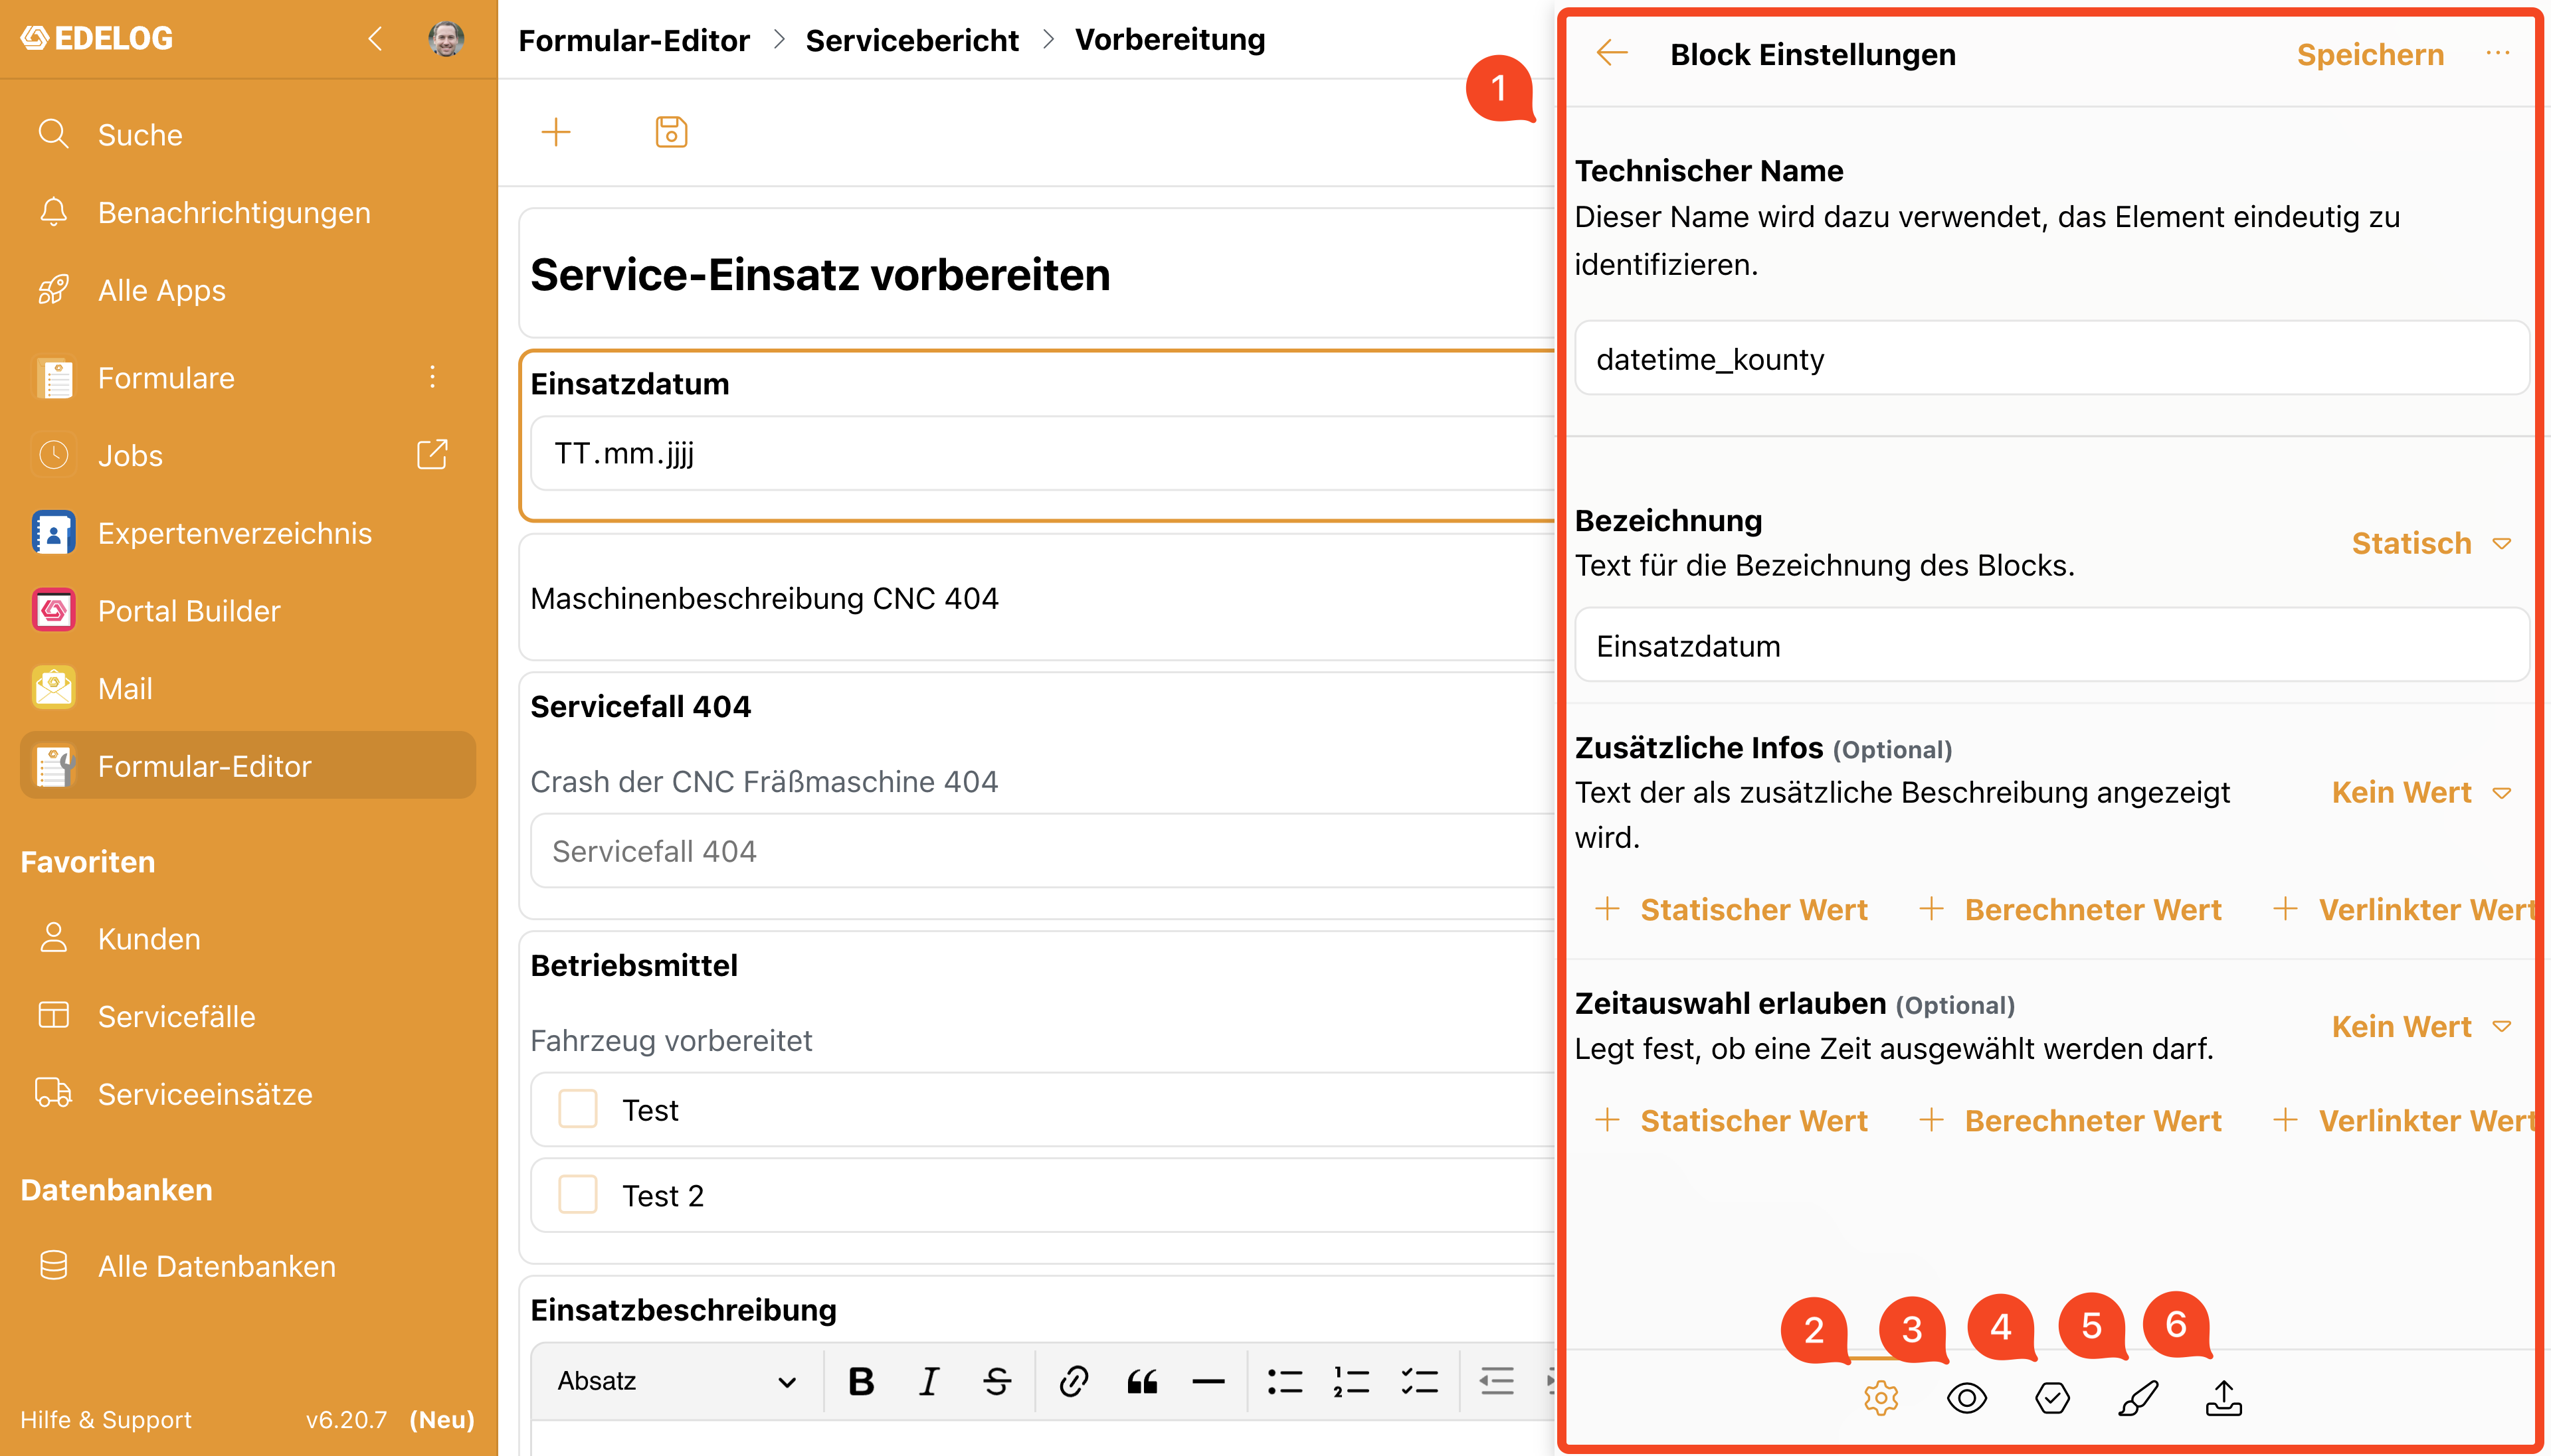Click Servicebericht in the breadcrumb
2551x1456 pixels.
(x=911, y=40)
